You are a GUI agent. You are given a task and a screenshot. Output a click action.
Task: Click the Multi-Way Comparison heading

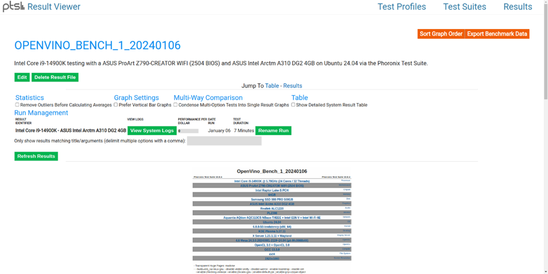click(208, 98)
